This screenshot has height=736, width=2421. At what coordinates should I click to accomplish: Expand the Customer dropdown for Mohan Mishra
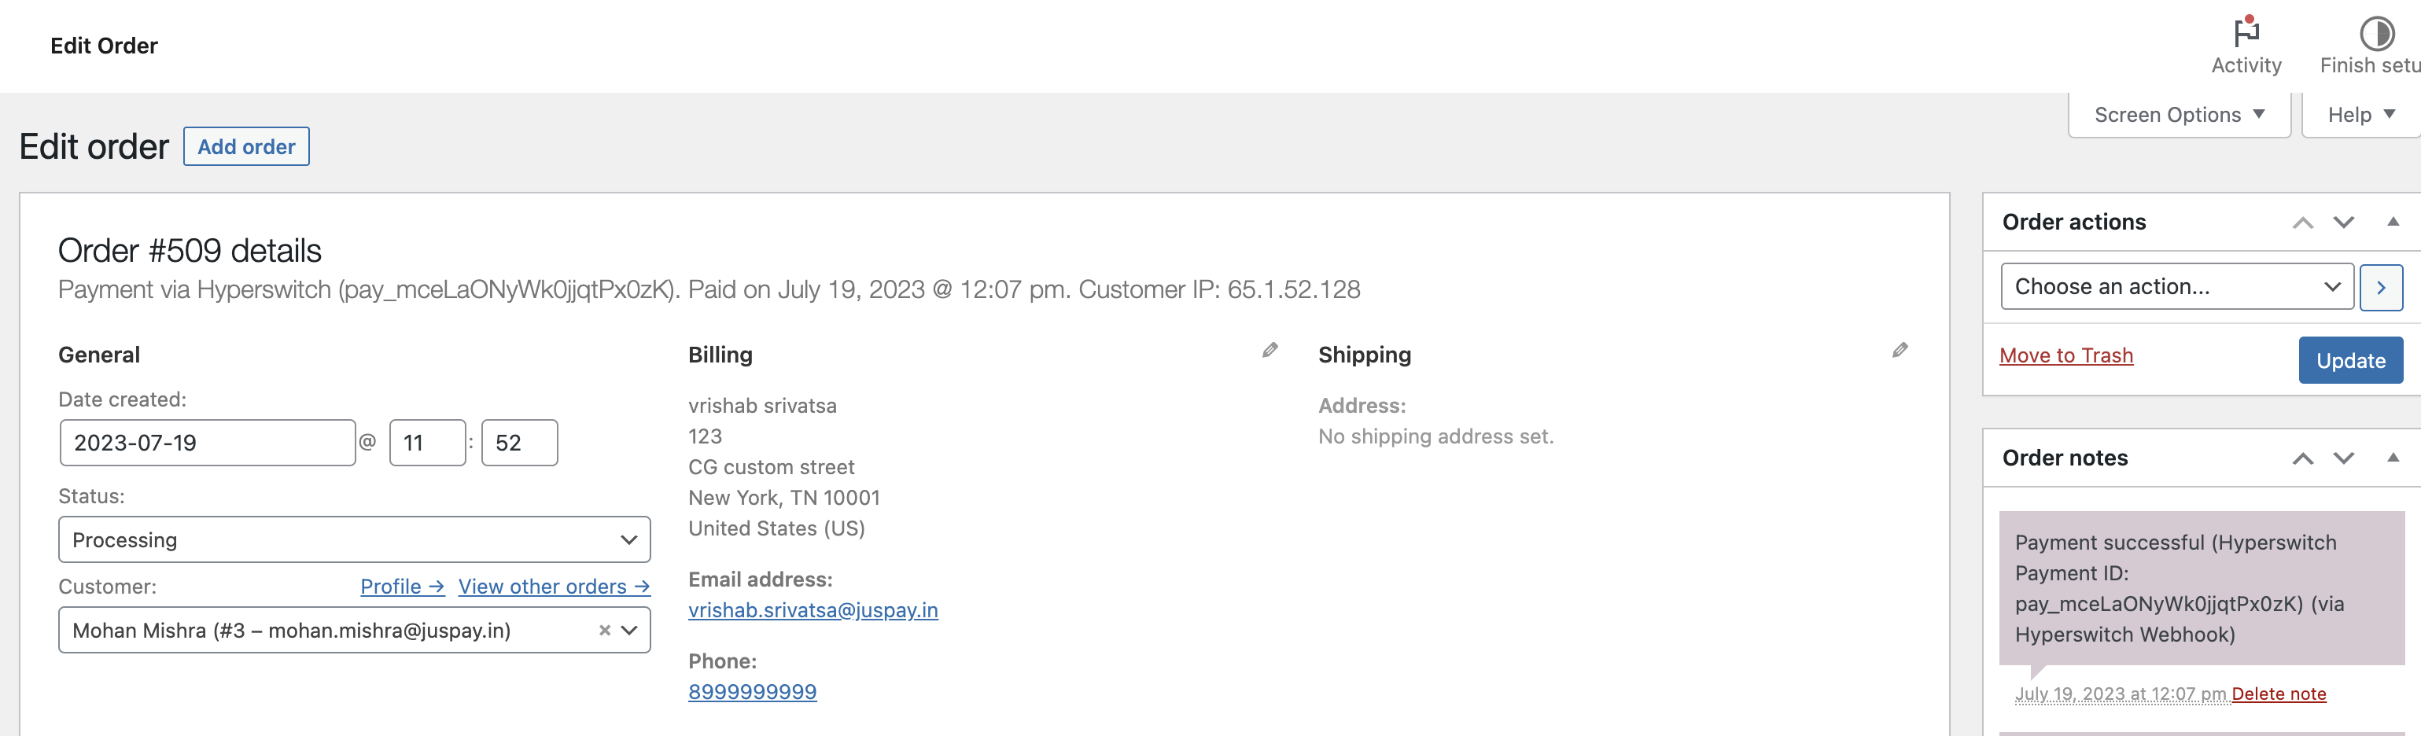630,631
